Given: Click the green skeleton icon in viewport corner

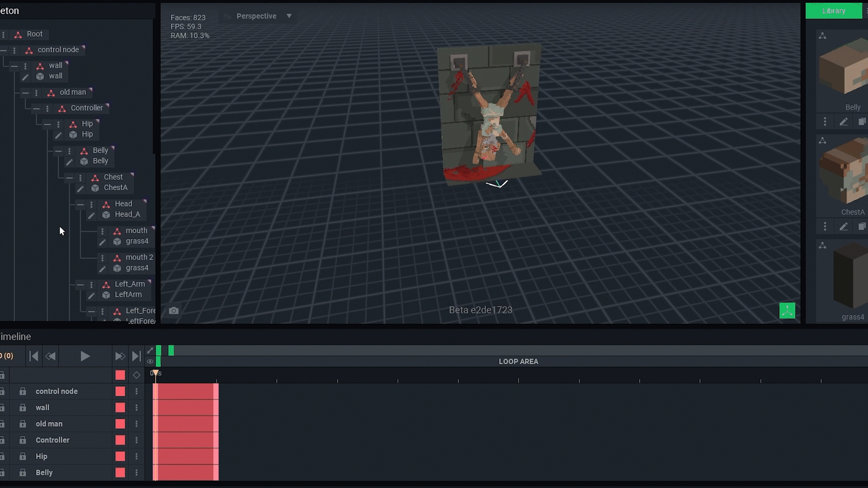Looking at the screenshot, I should tap(787, 310).
